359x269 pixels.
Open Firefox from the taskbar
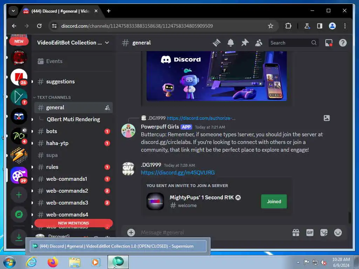click(x=53, y=262)
